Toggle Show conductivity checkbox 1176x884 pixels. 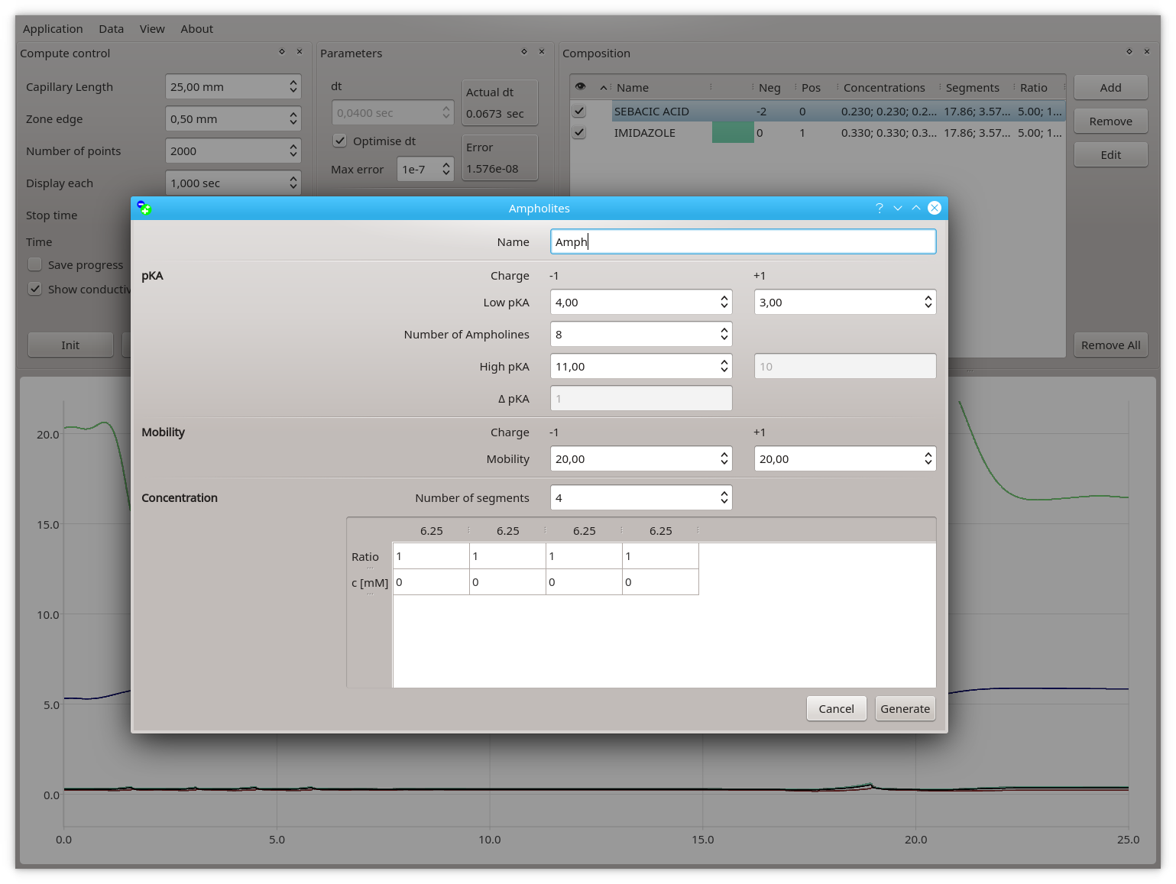click(35, 289)
